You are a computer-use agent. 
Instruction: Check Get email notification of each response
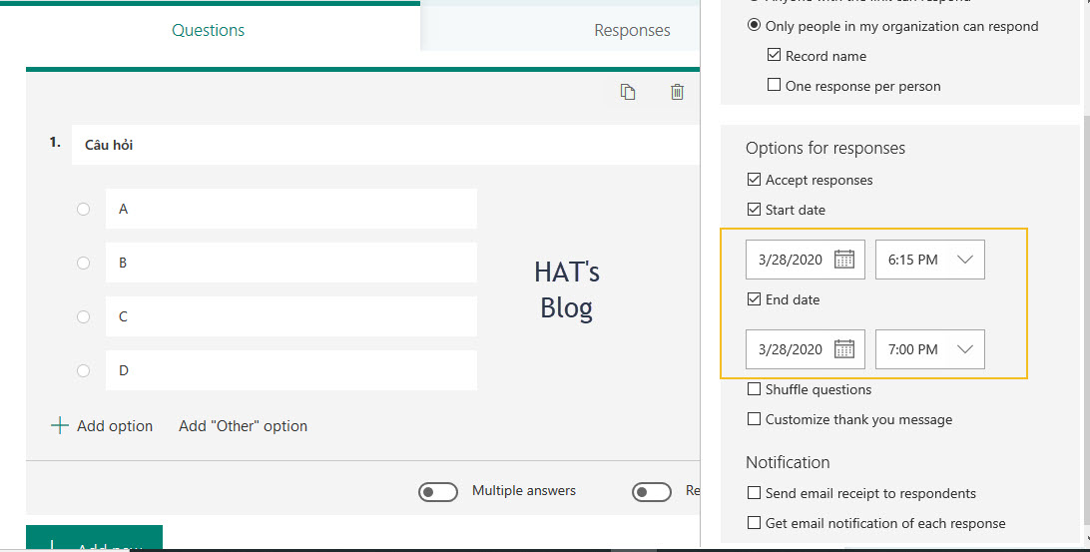(754, 523)
